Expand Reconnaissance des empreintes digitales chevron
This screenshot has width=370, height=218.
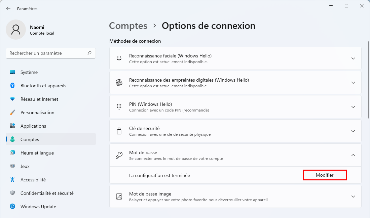point(353,83)
